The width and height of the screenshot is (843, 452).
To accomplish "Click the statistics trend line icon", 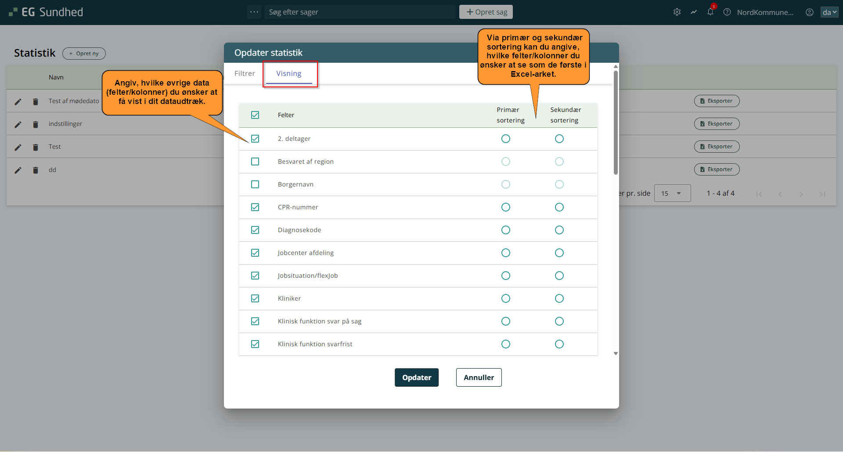I will pyautogui.click(x=694, y=12).
